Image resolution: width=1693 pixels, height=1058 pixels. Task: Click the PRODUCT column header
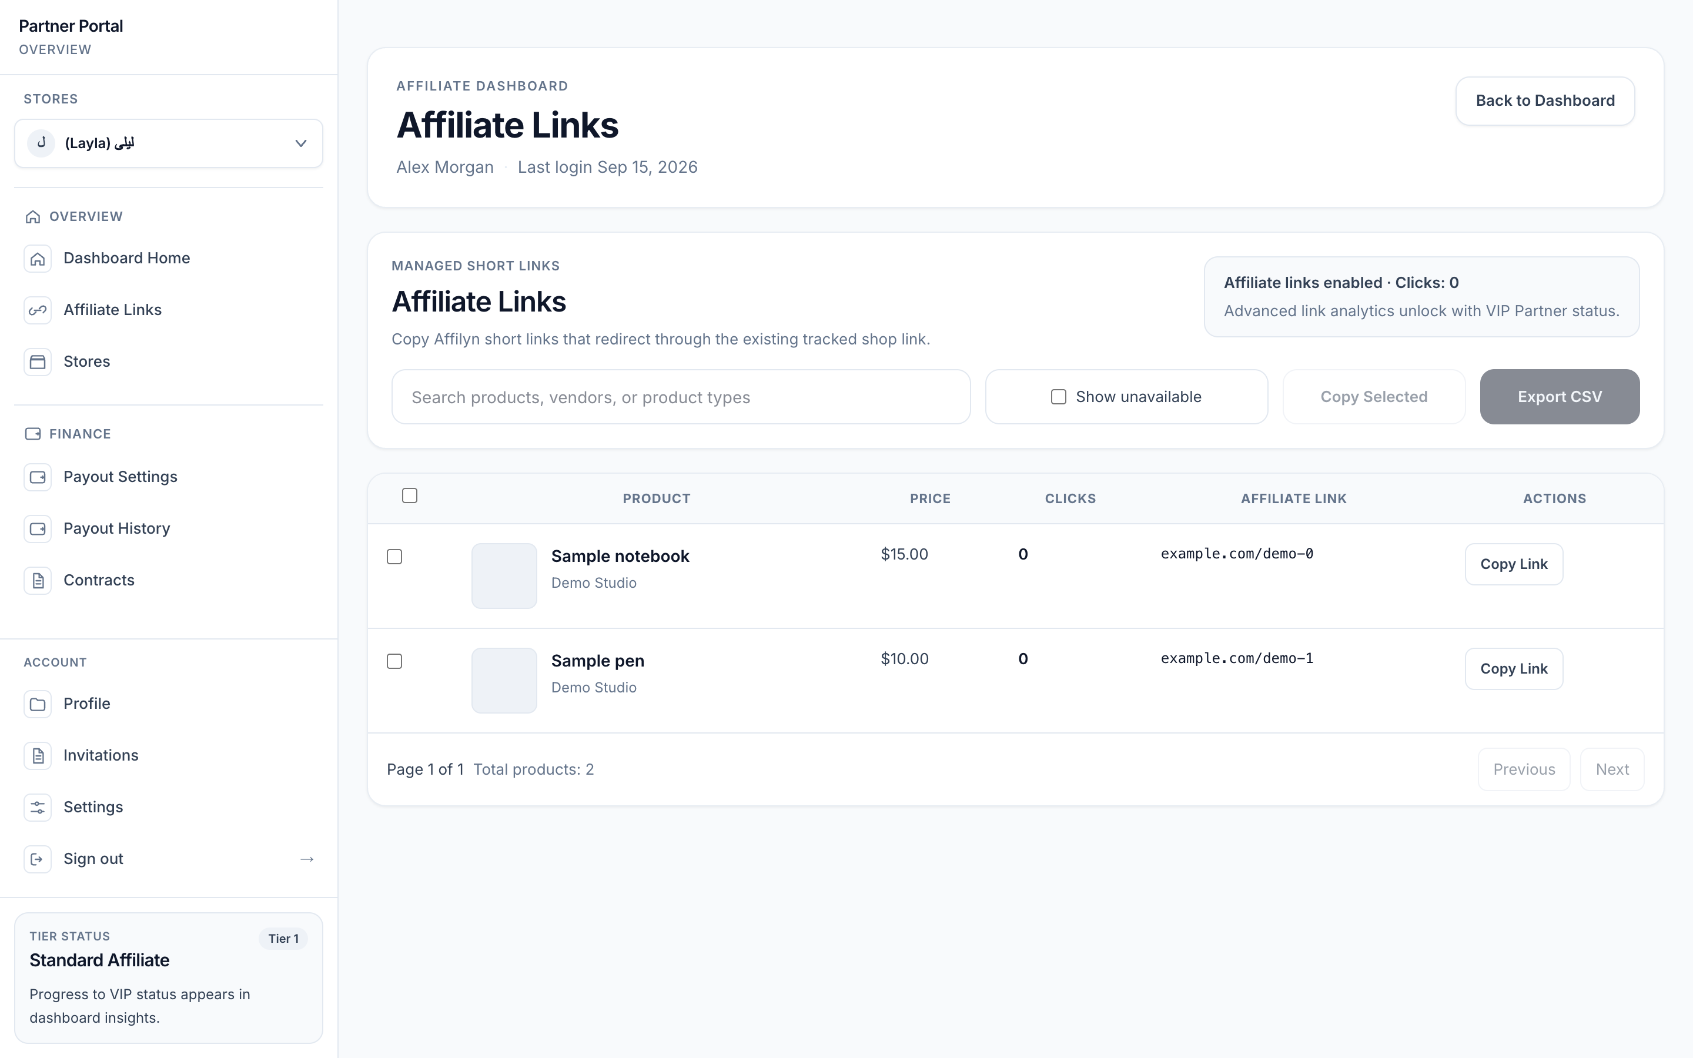[656, 499]
